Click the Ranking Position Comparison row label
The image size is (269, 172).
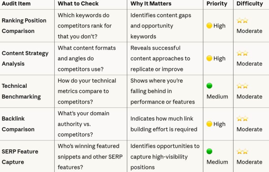coord(24,26)
